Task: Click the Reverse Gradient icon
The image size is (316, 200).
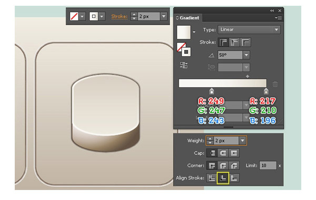Action: 184,65
